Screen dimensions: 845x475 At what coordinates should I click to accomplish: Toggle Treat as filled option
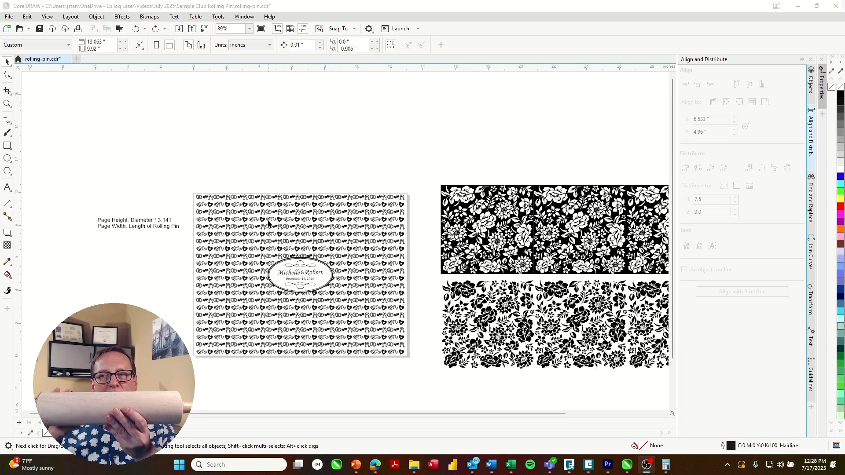[391, 45]
